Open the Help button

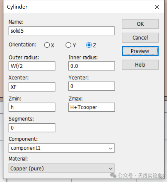tap(140, 65)
